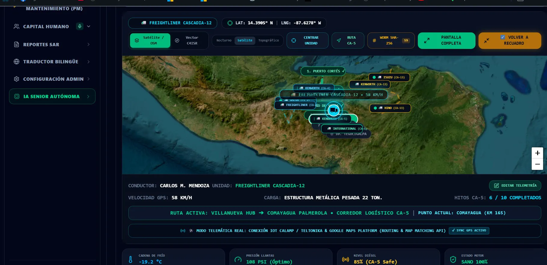The width and height of the screenshot is (547, 265).
Task: Select the Nocturno map style
Action: click(224, 41)
